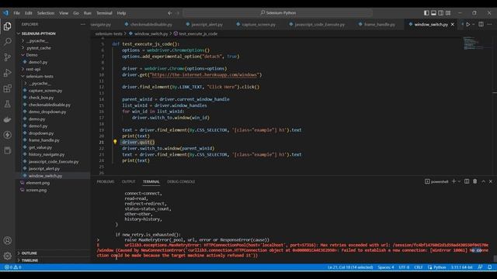Split the terminal panel

(x=467, y=181)
